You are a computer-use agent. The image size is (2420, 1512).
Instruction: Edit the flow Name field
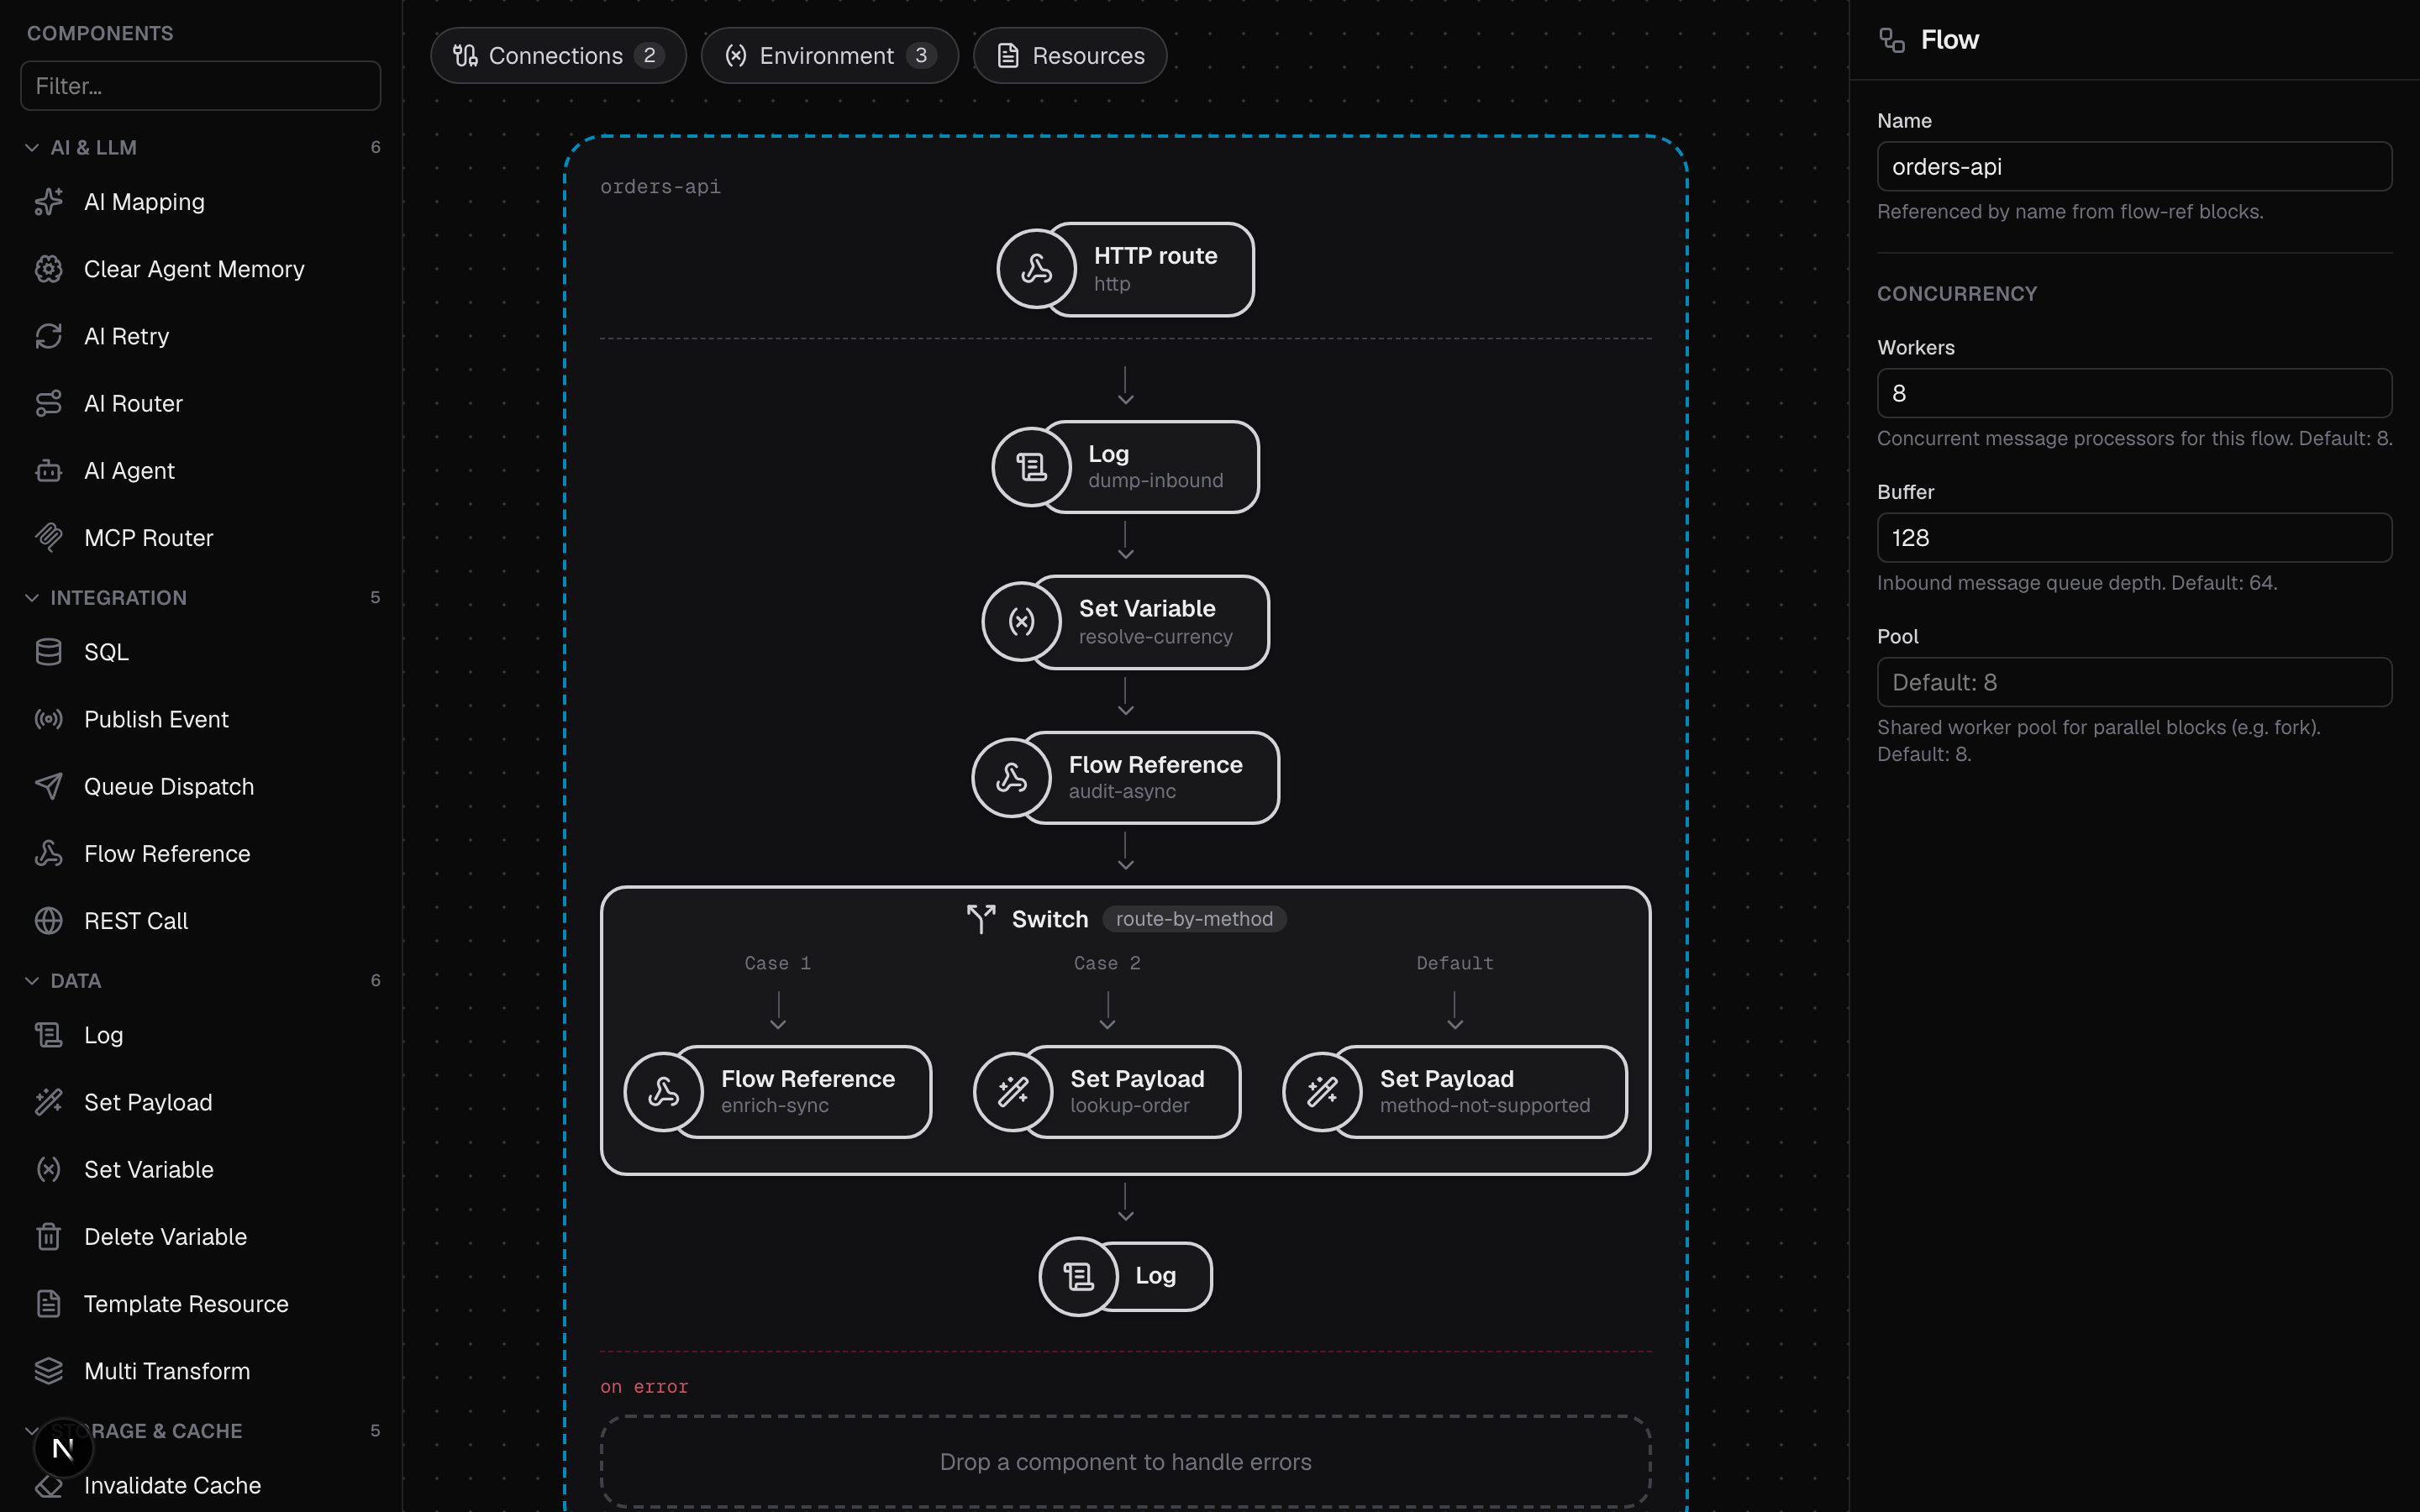click(x=2134, y=166)
